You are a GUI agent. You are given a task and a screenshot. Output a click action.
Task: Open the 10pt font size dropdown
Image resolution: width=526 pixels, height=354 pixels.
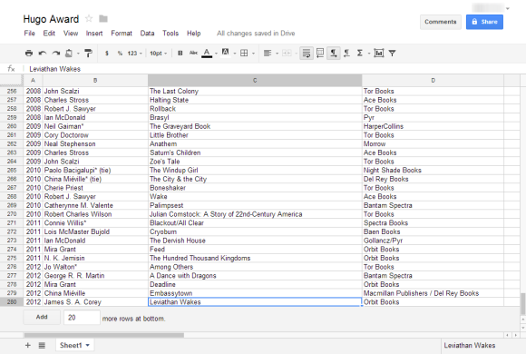tap(159, 53)
